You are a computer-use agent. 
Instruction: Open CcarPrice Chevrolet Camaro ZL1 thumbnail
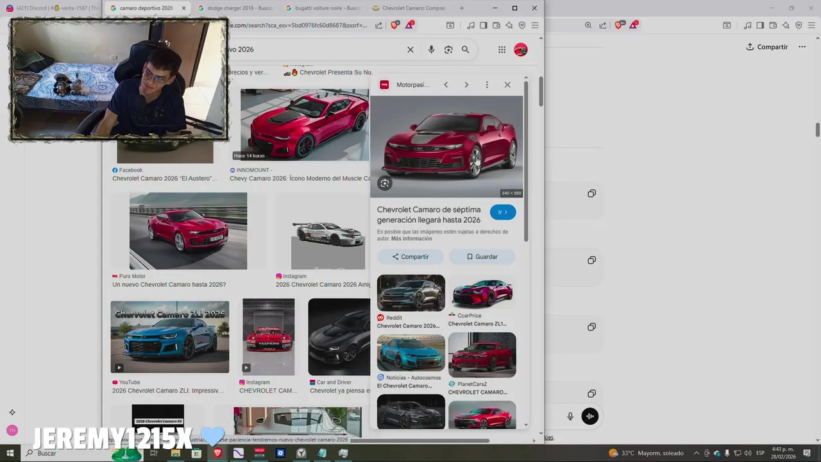(482, 293)
